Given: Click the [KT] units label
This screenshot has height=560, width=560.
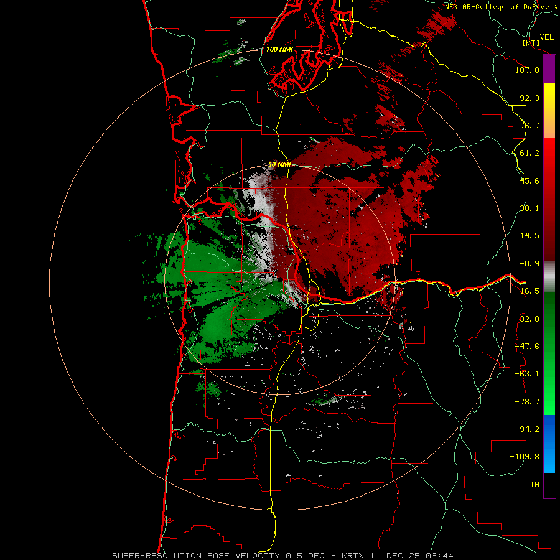Looking at the screenshot, I should (531, 43).
